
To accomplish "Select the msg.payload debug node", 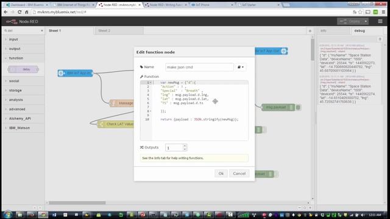I will pos(278,107).
